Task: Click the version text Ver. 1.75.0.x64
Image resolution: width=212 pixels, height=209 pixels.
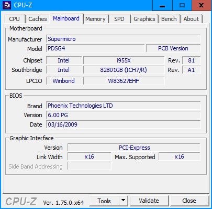Action: tap(63, 203)
